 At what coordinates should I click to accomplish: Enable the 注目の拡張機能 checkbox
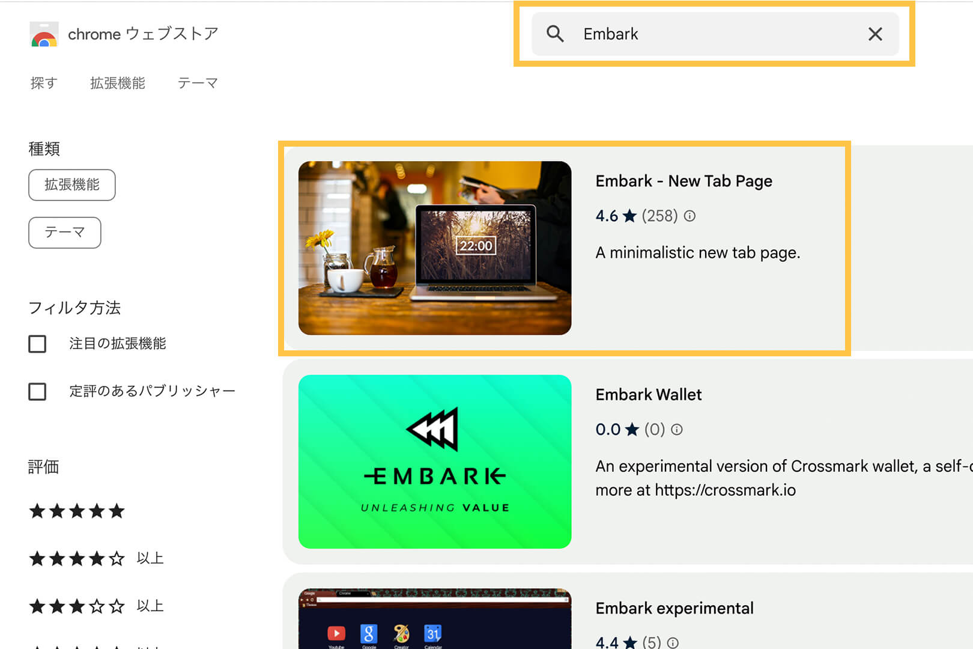pyautogui.click(x=37, y=344)
